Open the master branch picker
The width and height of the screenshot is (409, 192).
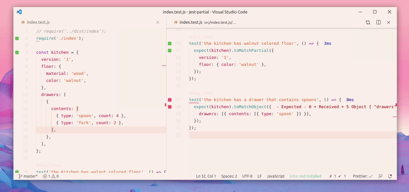click(28, 176)
